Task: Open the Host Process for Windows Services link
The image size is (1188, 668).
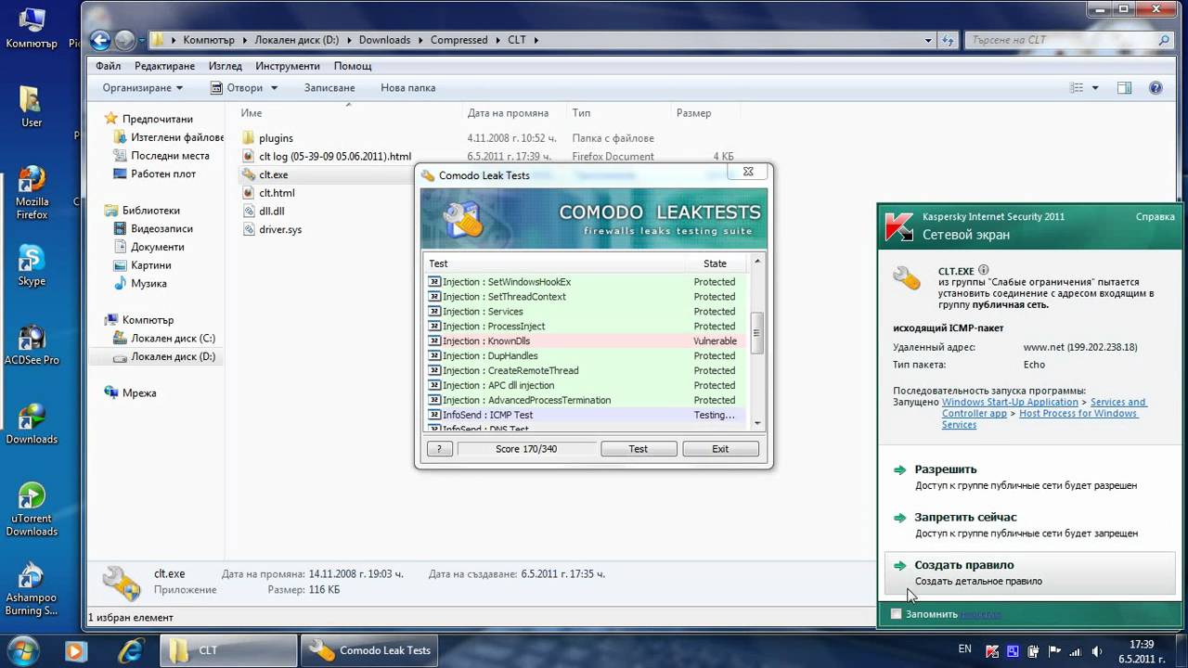Action: 1078,413
